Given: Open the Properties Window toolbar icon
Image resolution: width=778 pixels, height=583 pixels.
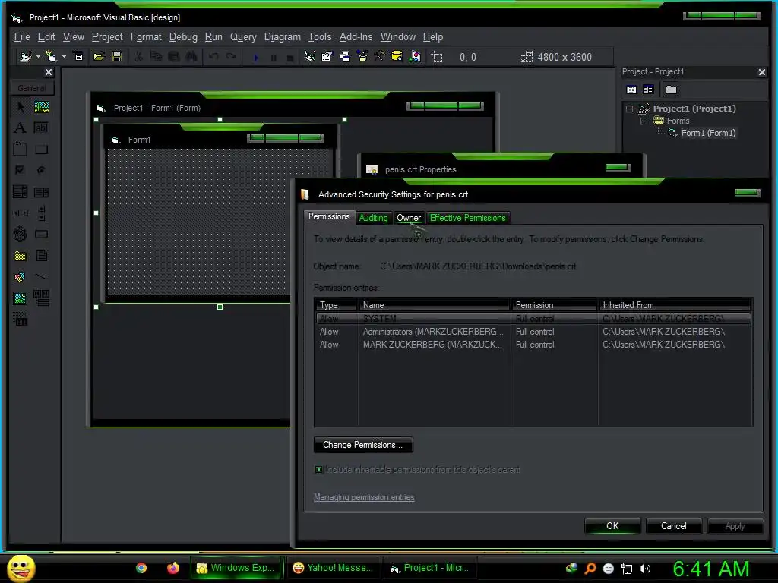Looking at the screenshot, I should coord(327,56).
